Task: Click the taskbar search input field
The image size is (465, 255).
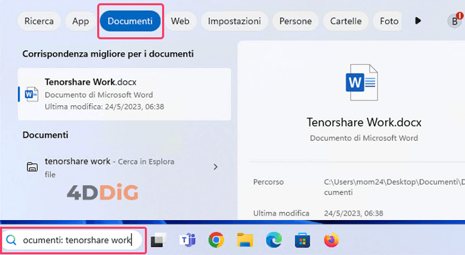Action: coord(73,240)
